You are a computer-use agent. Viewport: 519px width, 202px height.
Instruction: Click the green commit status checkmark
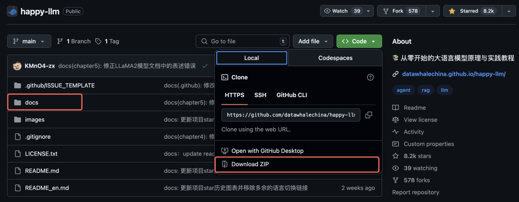click(x=205, y=66)
